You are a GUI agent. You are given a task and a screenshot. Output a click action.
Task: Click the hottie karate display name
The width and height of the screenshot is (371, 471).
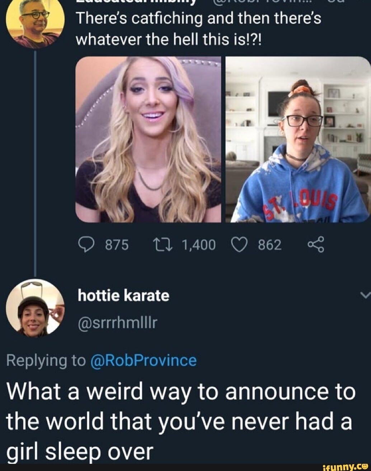click(123, 296)
